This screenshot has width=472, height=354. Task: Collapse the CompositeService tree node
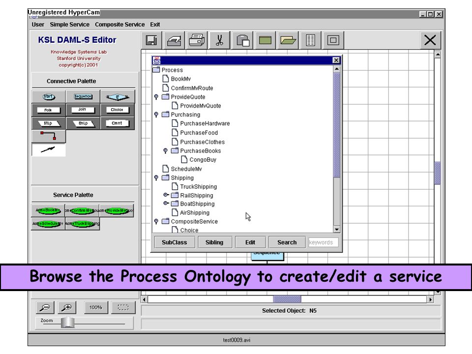tap(156, 222)
